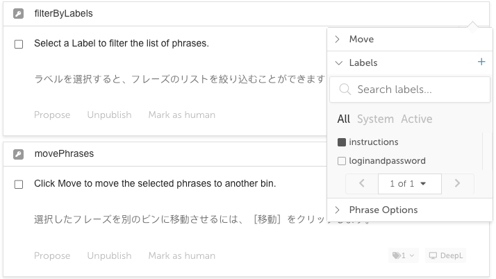Go to previous labels page arrow
496x279 pixels.
pos(362,183)
